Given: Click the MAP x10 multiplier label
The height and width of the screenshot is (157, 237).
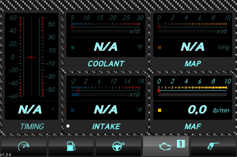Looking at the screenshot, I should pos(222,31).
